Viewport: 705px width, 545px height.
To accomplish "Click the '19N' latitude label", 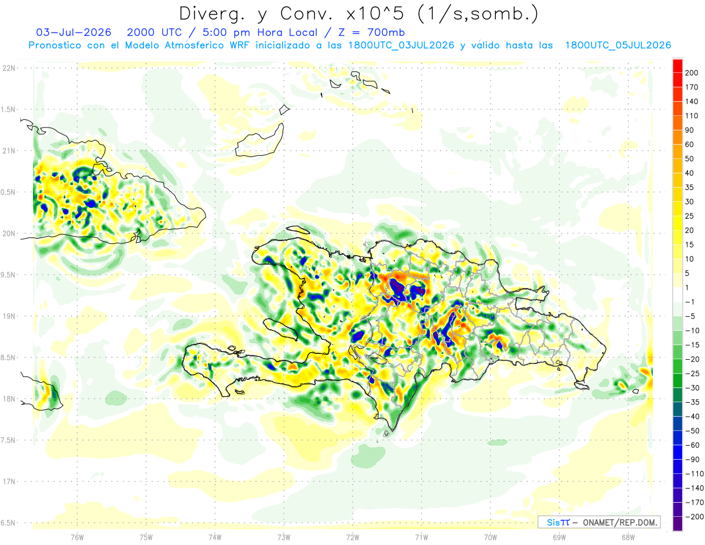I will [x=8, y=316].
